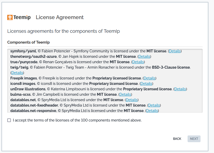The image size is (214, 153).
Task: Open Details link for unDraw illustrations
Action: [x=180, y=89]
